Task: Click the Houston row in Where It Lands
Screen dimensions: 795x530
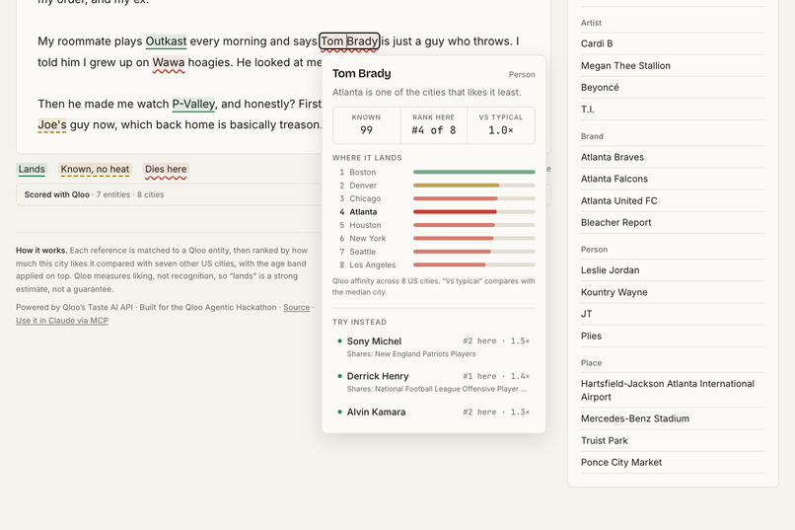Action: pos(433,225)
